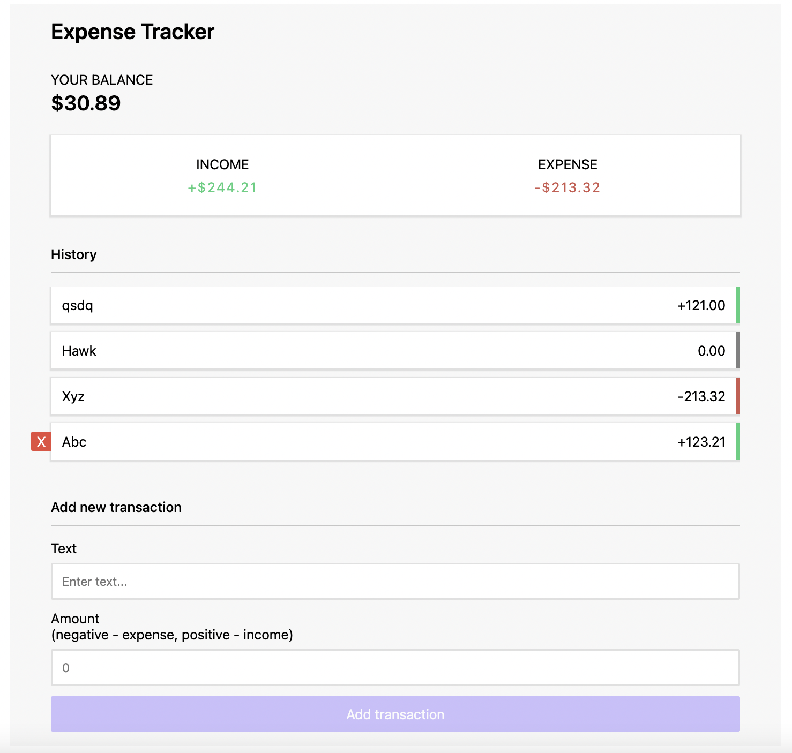
Task: Click the Add transaction button
Action: 395,714
